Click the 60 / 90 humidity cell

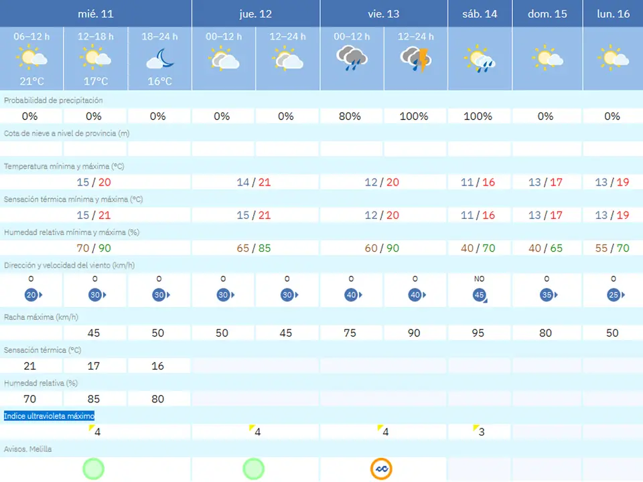click(x=382, y=248)
